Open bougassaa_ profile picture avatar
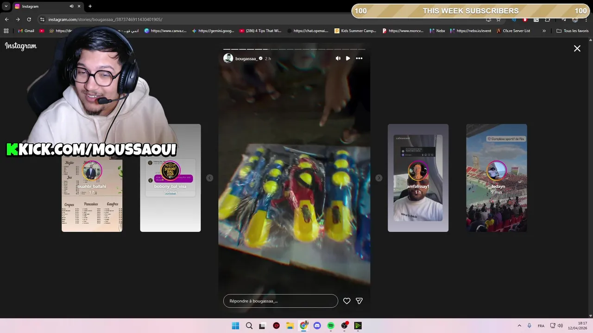Viewport: 593px width, 333px height. coord(228,58)
